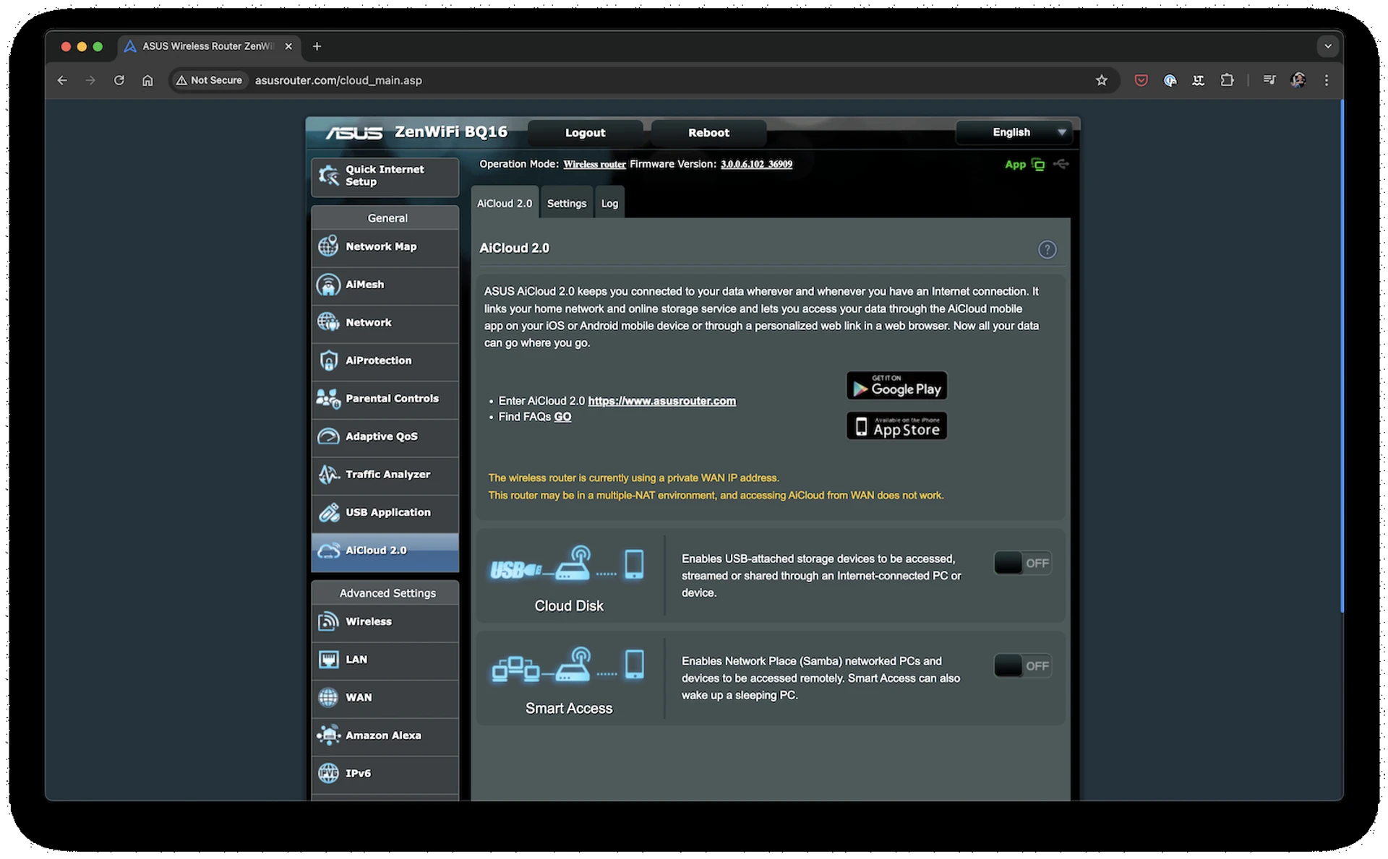Image resolution: width=1388 pixels, height=859 pixels.
Task: Click the Google Play badge
Action: point(896,386)
